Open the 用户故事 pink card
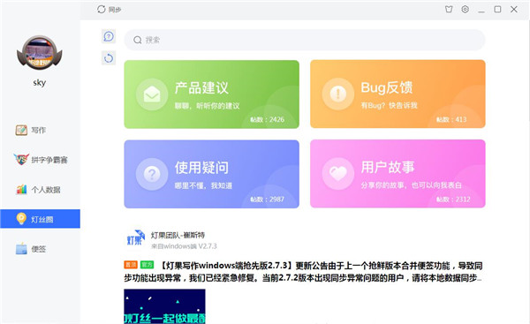 pyautogui.click(x=397, y=174)
